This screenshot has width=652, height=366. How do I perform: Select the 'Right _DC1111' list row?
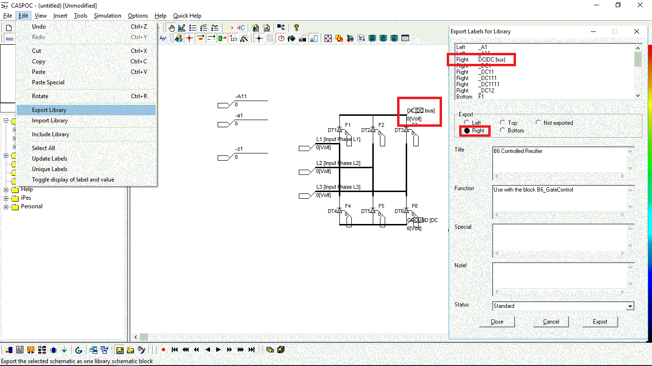click(545, 84)
